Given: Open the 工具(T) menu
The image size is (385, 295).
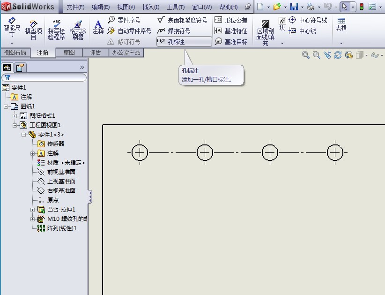Looking at the screenshot, I should coord(176,7).
